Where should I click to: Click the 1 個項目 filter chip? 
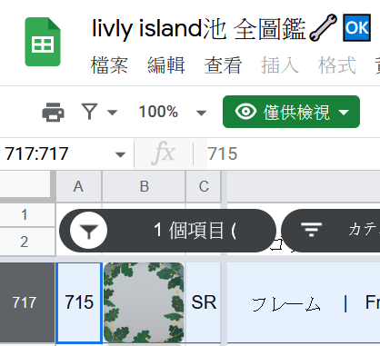167,231
